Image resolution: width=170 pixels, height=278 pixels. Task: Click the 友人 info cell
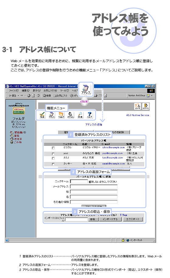click(x=129, y=164)
